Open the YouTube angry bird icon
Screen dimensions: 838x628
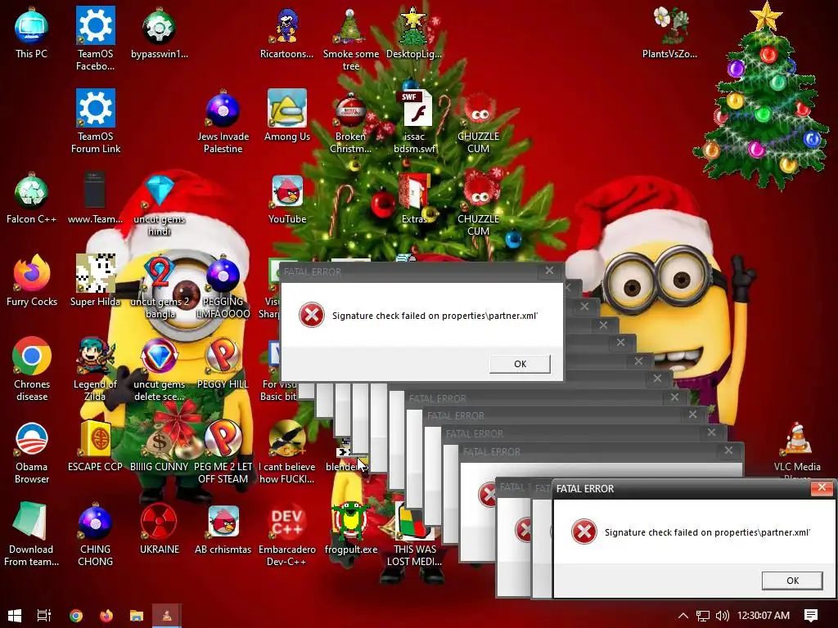287,191
